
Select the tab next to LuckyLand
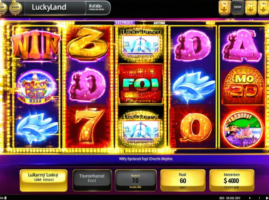coord(98,8)
